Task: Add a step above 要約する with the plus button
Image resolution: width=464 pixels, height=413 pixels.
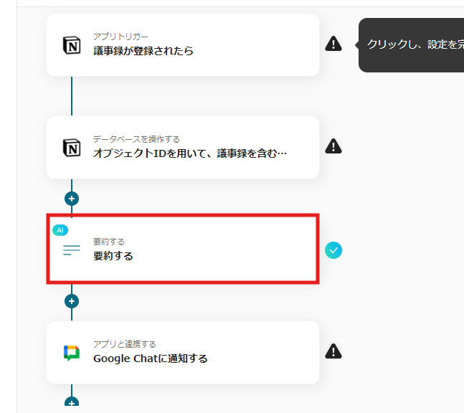Action: [x=72, y=199]
